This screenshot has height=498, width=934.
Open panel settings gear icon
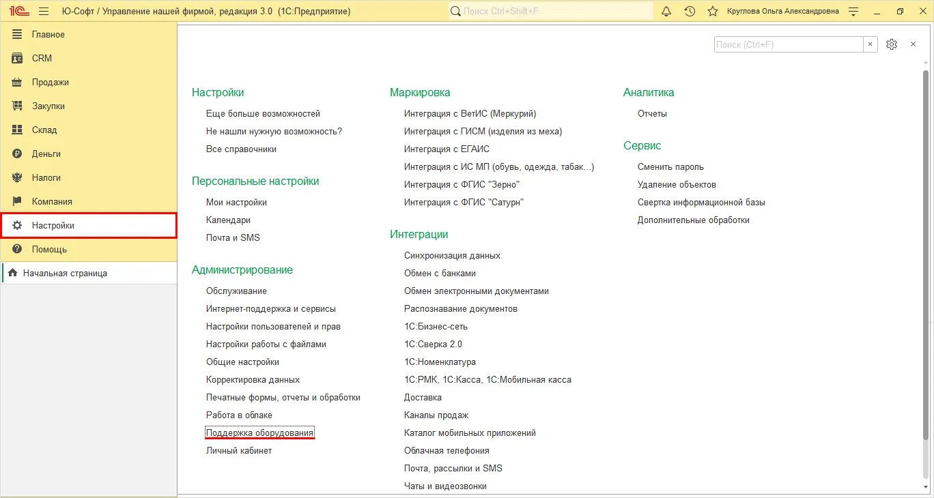coord(891,44)
